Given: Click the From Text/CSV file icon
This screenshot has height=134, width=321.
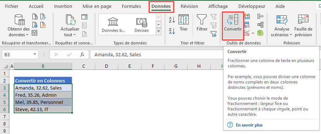Looking at the screenshot, I should tap(35, 17).
